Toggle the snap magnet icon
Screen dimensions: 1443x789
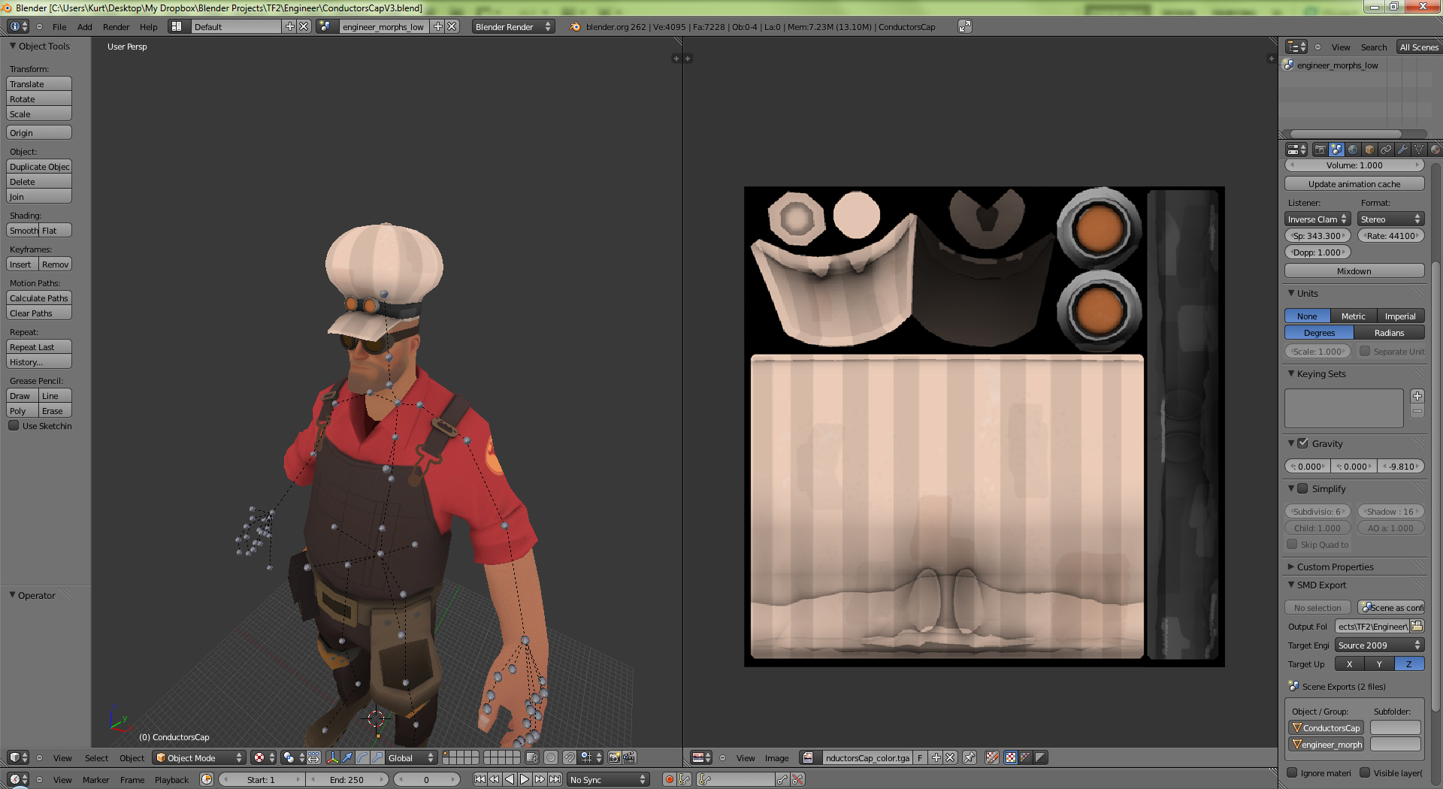pyautogui.click(x=570, y=757)
